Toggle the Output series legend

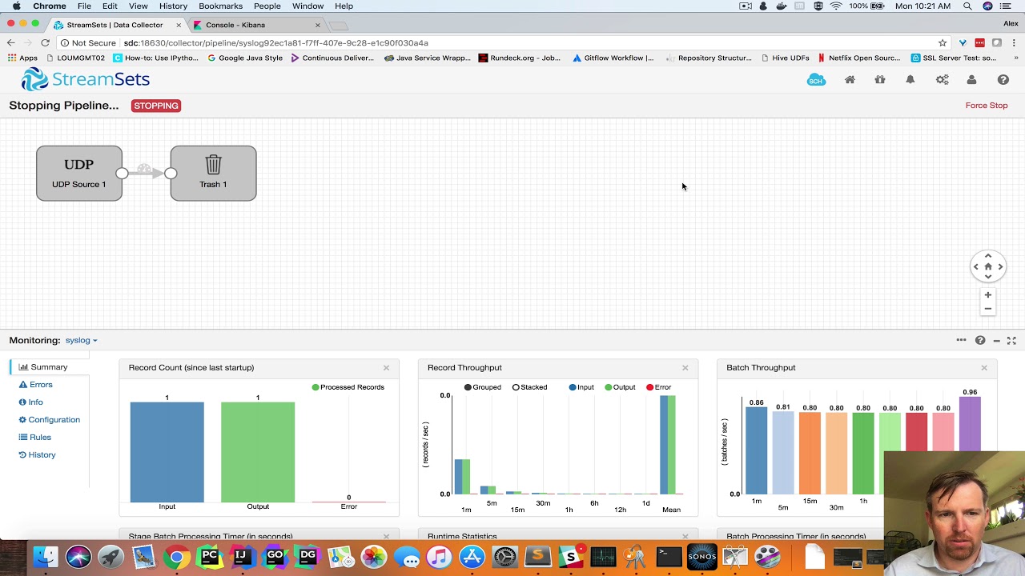click(620, 387)
